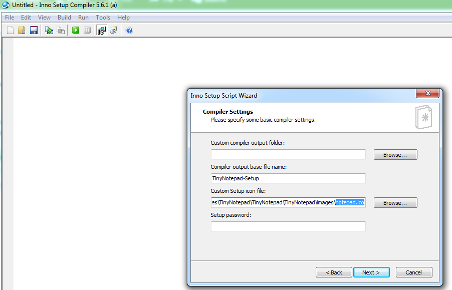This screenshot has width=452, height=290.
Task: Open the Edit menu
Action: point(26,18)
